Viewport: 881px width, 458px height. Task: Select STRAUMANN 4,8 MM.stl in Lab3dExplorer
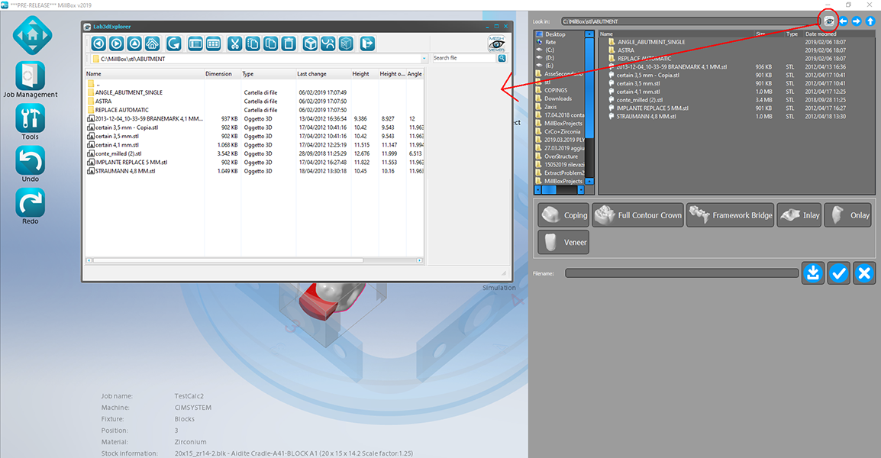point(124,171)
